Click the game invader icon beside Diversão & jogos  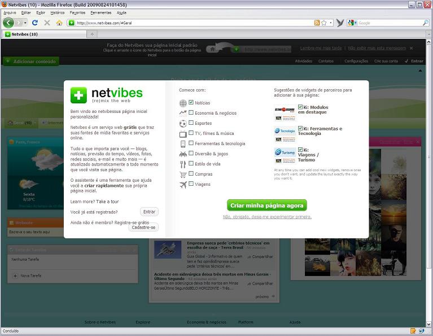click(183, 154)
